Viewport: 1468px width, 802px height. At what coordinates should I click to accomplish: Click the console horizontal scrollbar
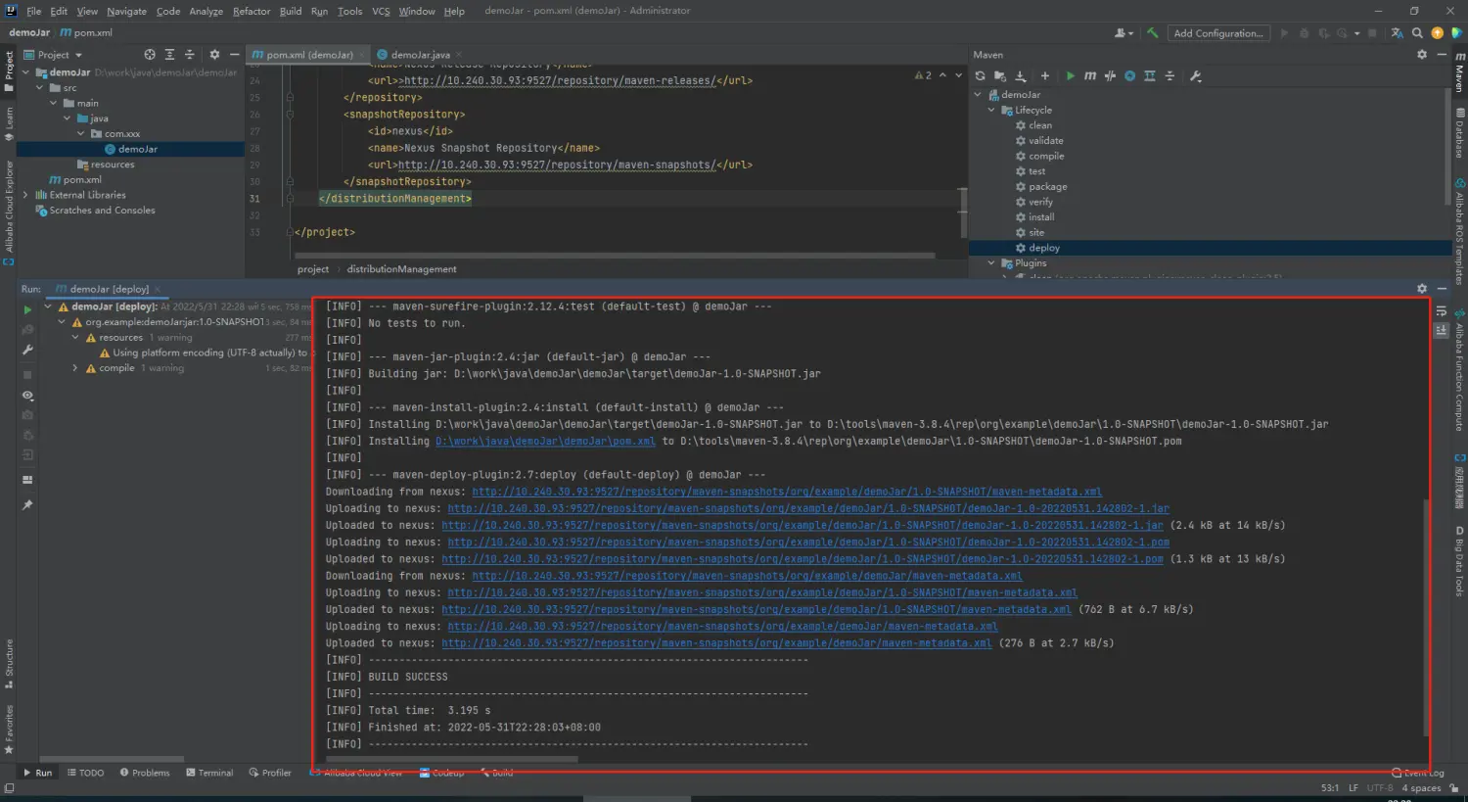point(450,759)
